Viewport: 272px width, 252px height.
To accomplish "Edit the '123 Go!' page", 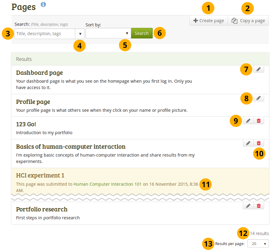I will (x=248, y=121).
